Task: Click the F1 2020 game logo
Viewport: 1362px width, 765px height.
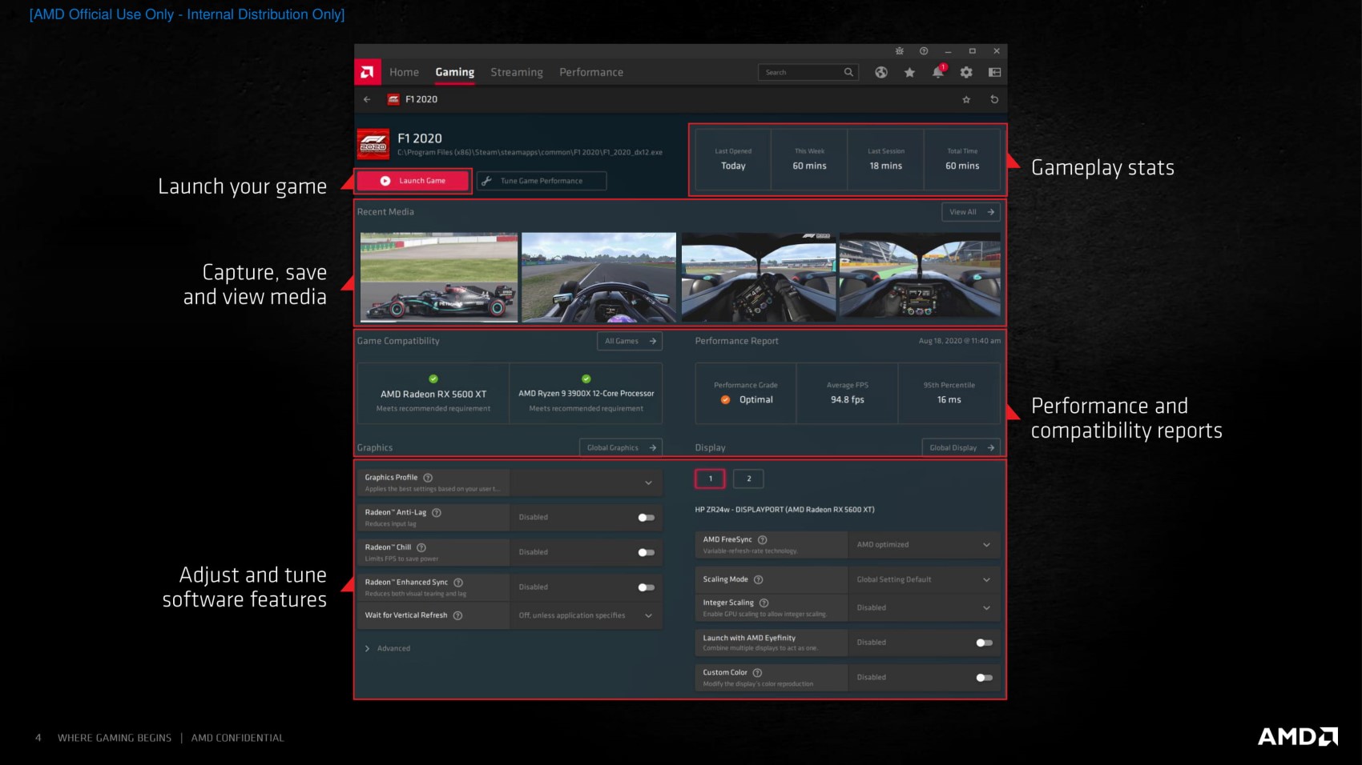Action: coord(373,145)
